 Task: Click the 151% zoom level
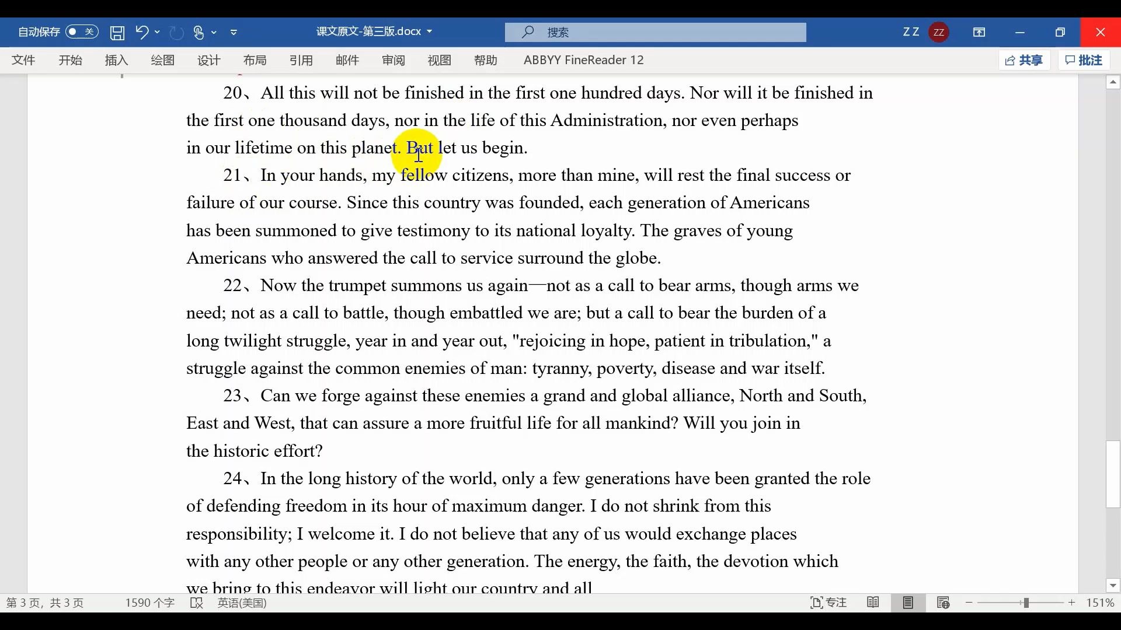[x=1100, y=603]
